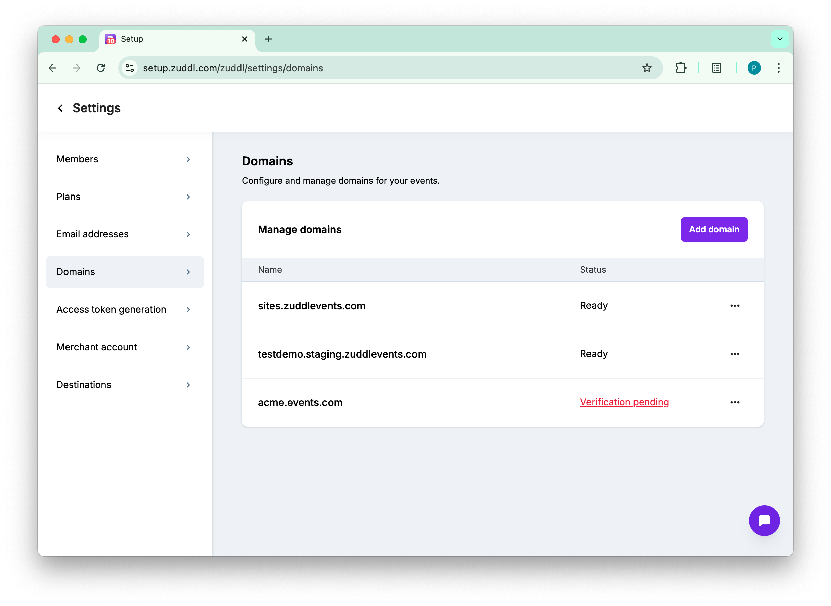
Task: Go to Email addresses settings
Action: pyautogui.click(x=125, y=234)
